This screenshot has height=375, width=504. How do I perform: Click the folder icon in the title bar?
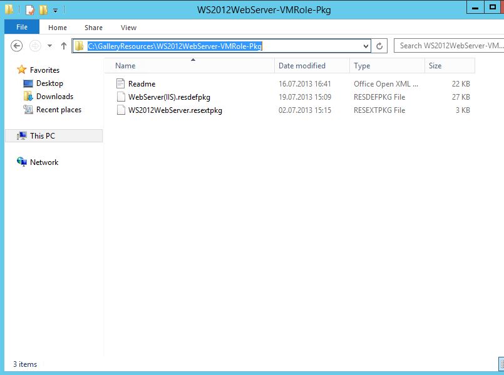pyautogui.click(x=9, y=9)
